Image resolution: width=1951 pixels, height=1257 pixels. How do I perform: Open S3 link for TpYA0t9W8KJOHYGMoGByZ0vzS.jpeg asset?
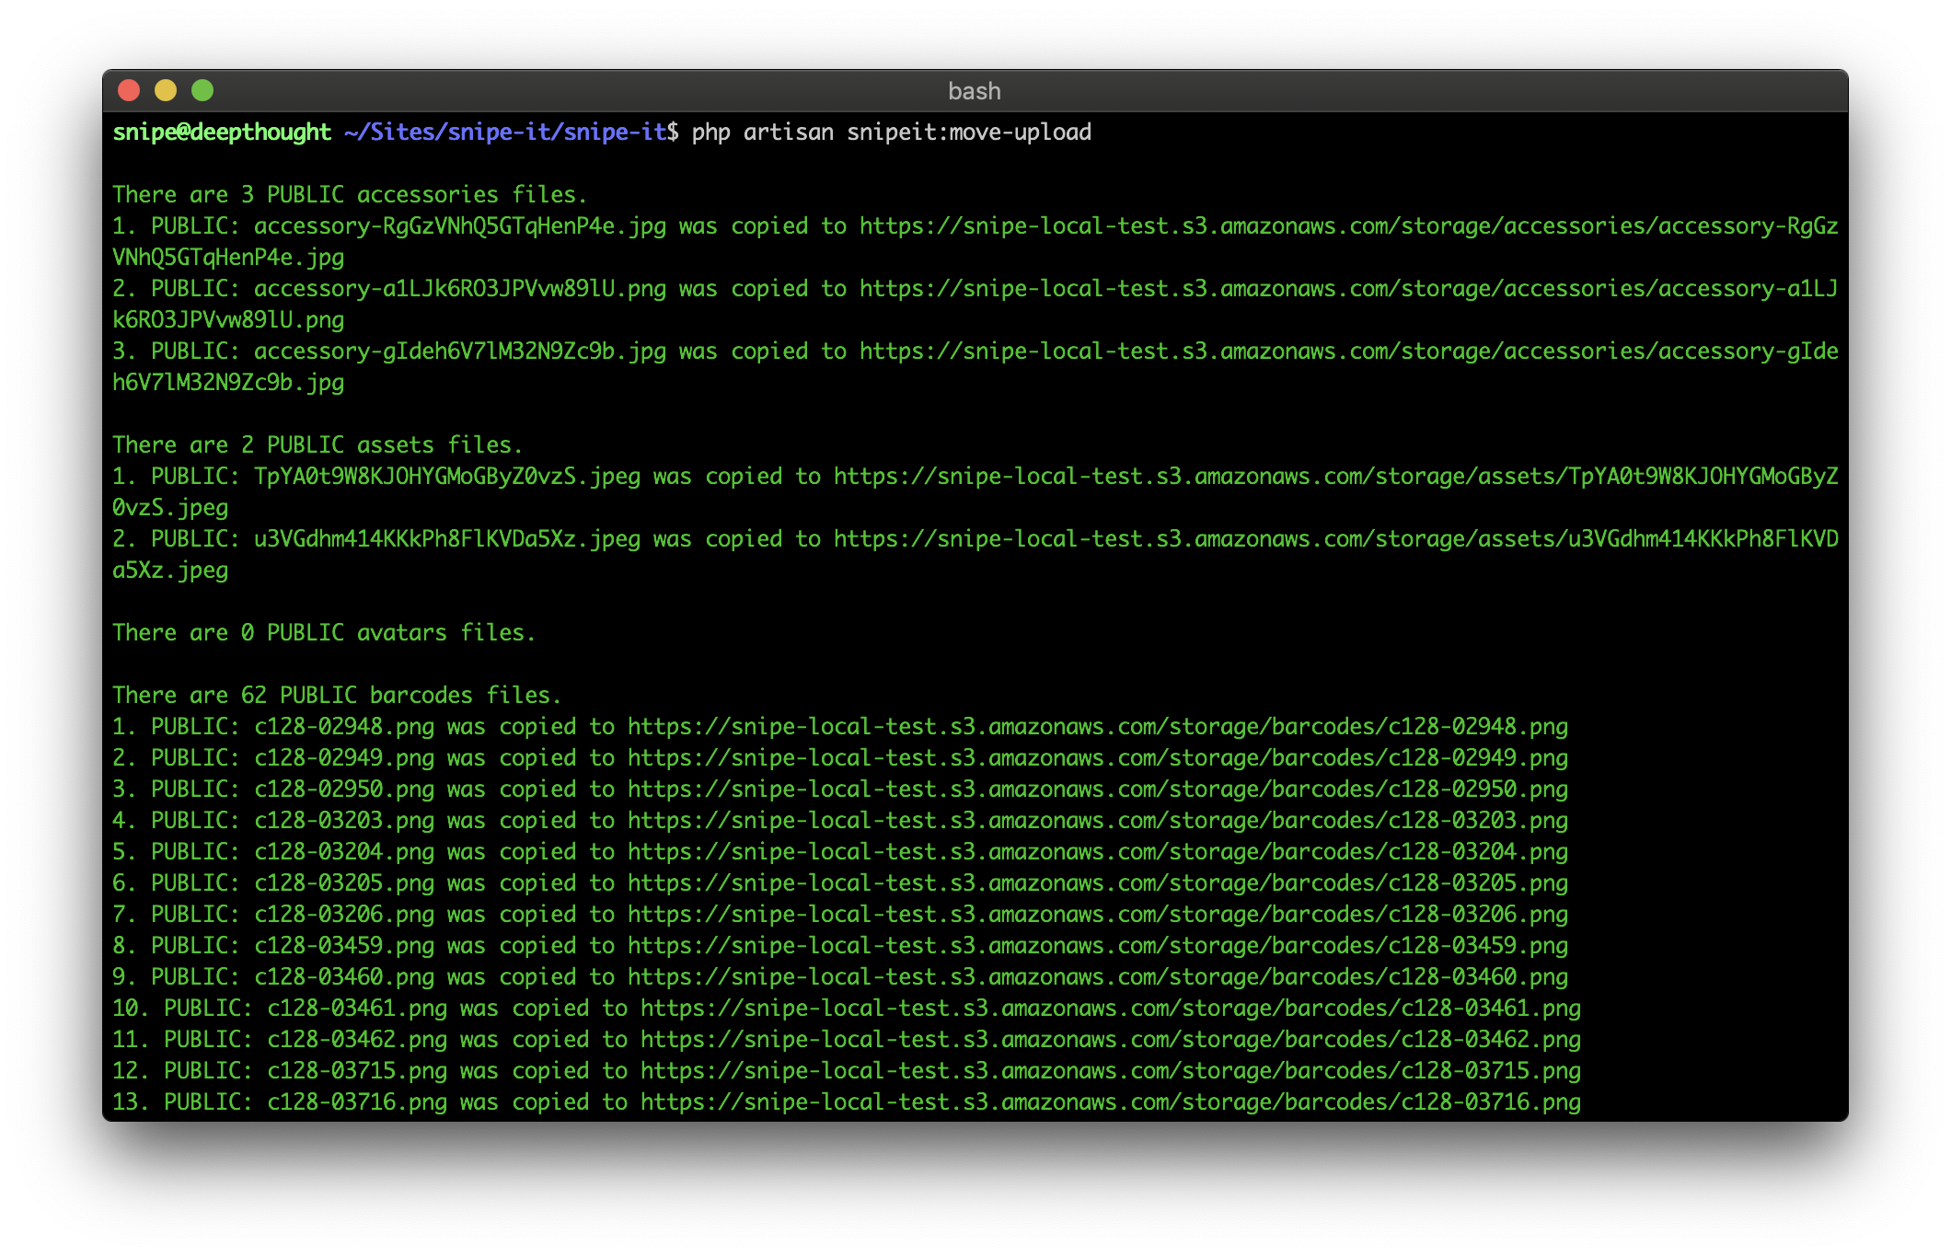1335,477
